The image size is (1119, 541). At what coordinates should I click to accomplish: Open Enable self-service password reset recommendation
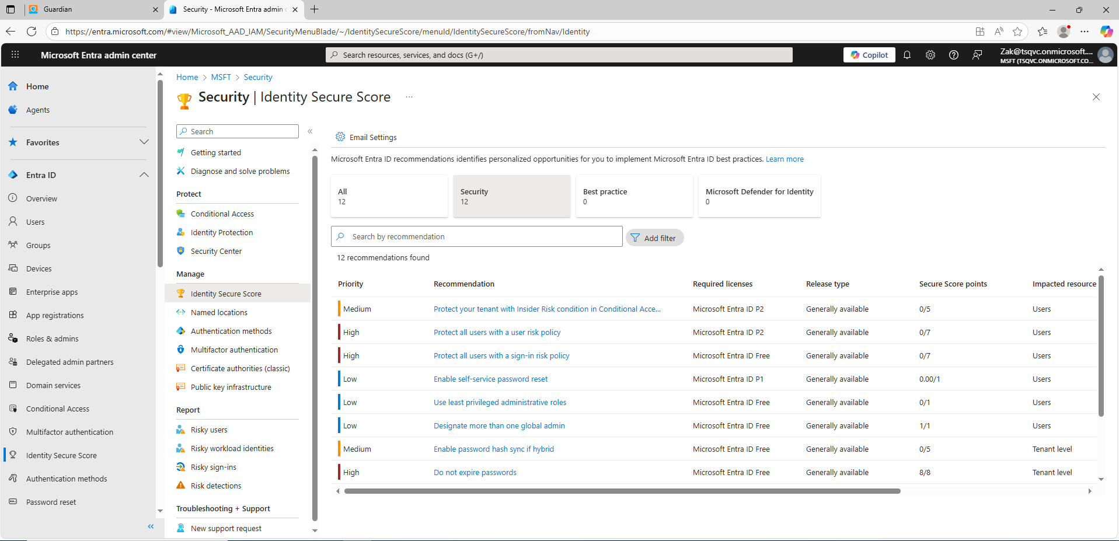pos(490,379)
